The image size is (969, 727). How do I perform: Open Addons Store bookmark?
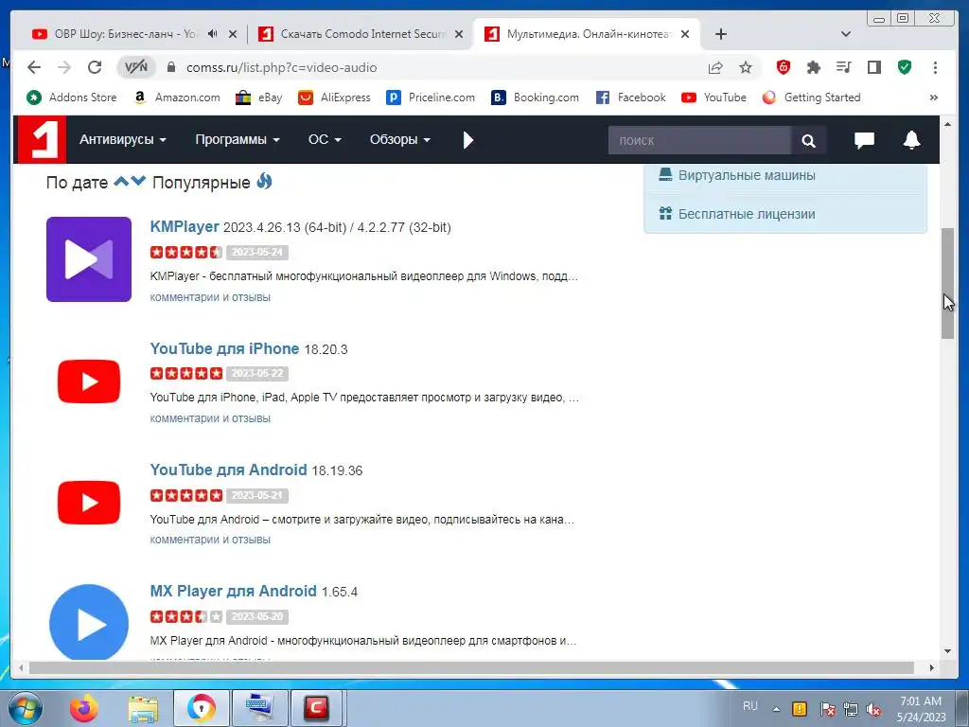tap(72, 98)
